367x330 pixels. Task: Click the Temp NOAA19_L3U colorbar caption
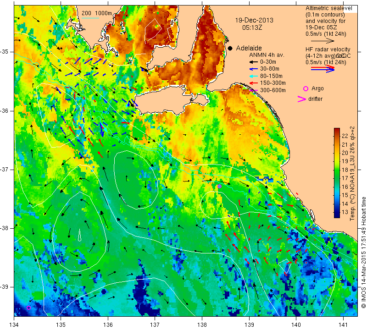pos(352,173)
